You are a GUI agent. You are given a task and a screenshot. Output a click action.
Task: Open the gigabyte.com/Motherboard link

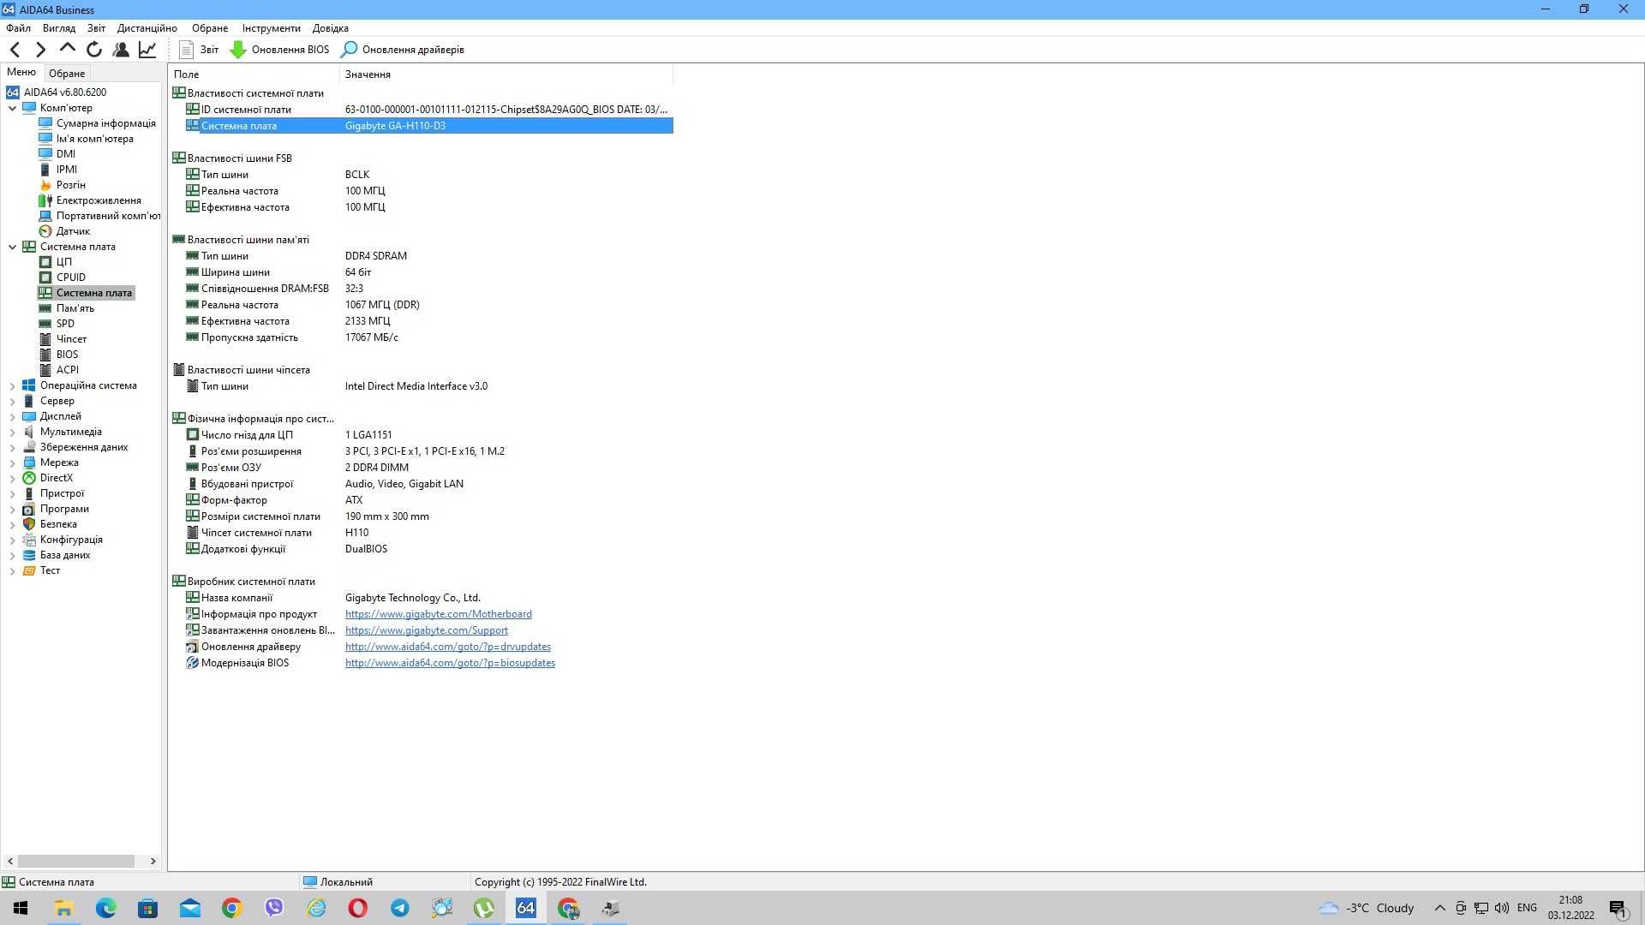(x=438, y=614)
